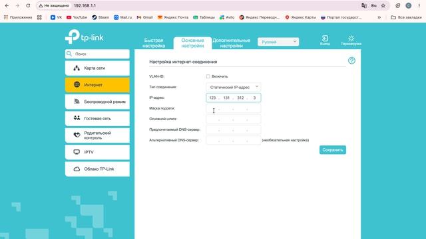Switch to the Основные настройки tab
Viewport: 426px width, 239px height.
click(192, 43)
